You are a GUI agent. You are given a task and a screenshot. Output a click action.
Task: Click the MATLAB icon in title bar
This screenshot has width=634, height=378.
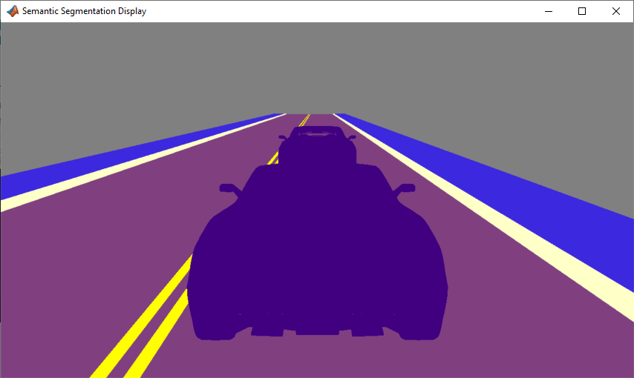click(13, 11)
